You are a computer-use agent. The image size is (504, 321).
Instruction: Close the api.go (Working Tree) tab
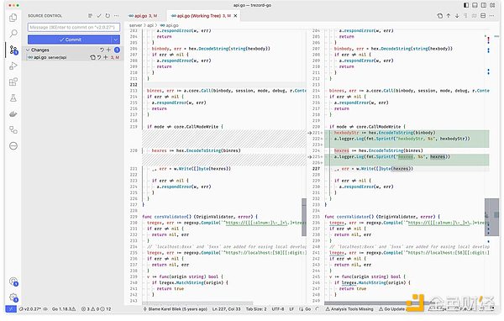point(235,15)
